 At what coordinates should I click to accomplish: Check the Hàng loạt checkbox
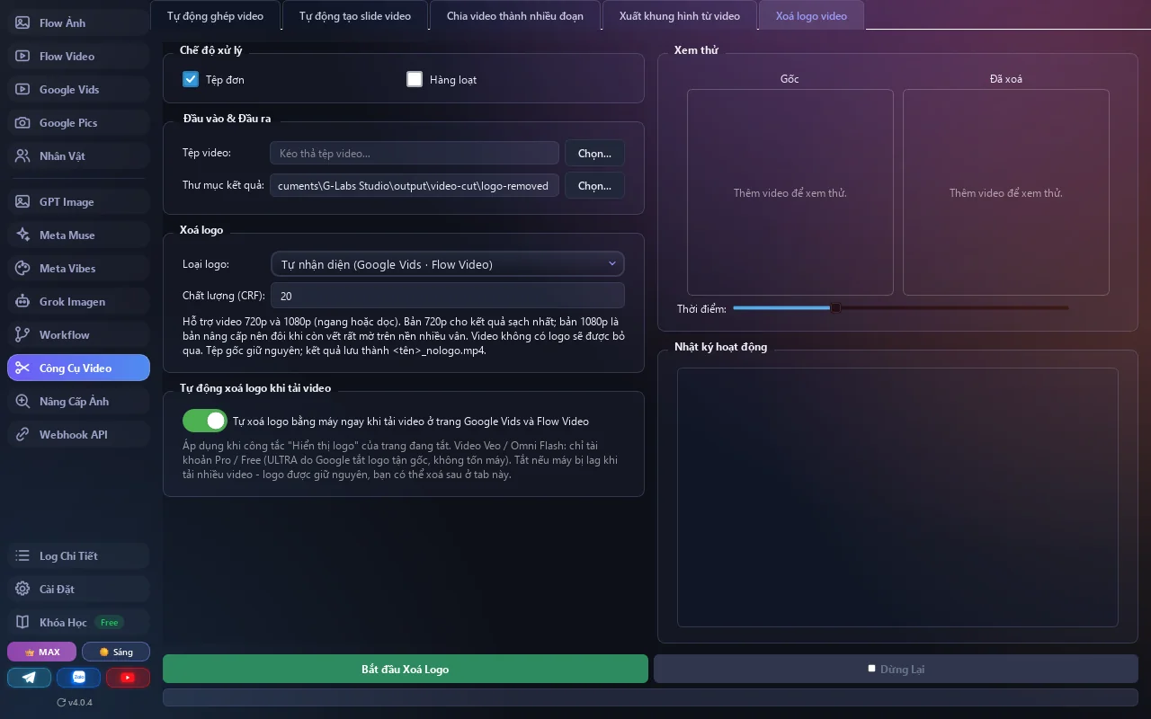415,79
